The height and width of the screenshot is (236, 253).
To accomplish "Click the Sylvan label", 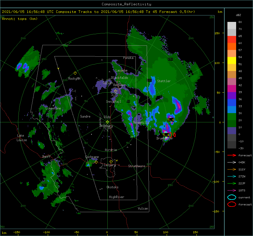I will pos(108,83).
